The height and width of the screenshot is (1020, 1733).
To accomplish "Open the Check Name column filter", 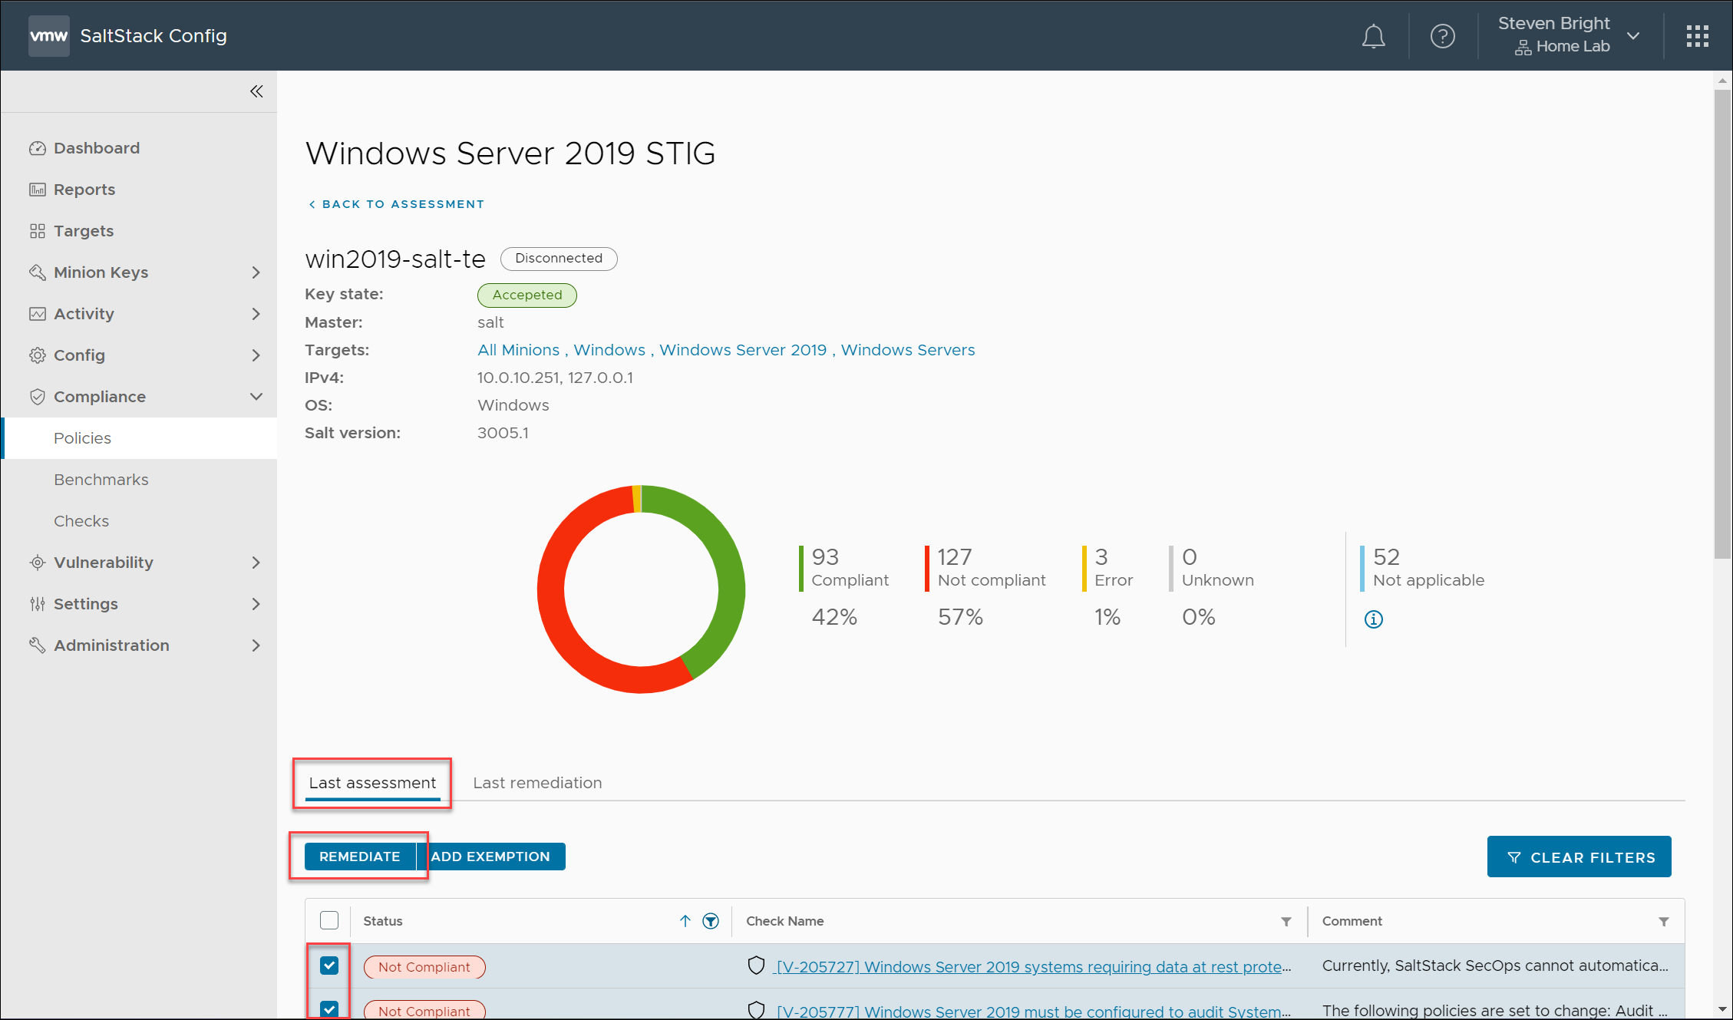I will coord(1286,921).
